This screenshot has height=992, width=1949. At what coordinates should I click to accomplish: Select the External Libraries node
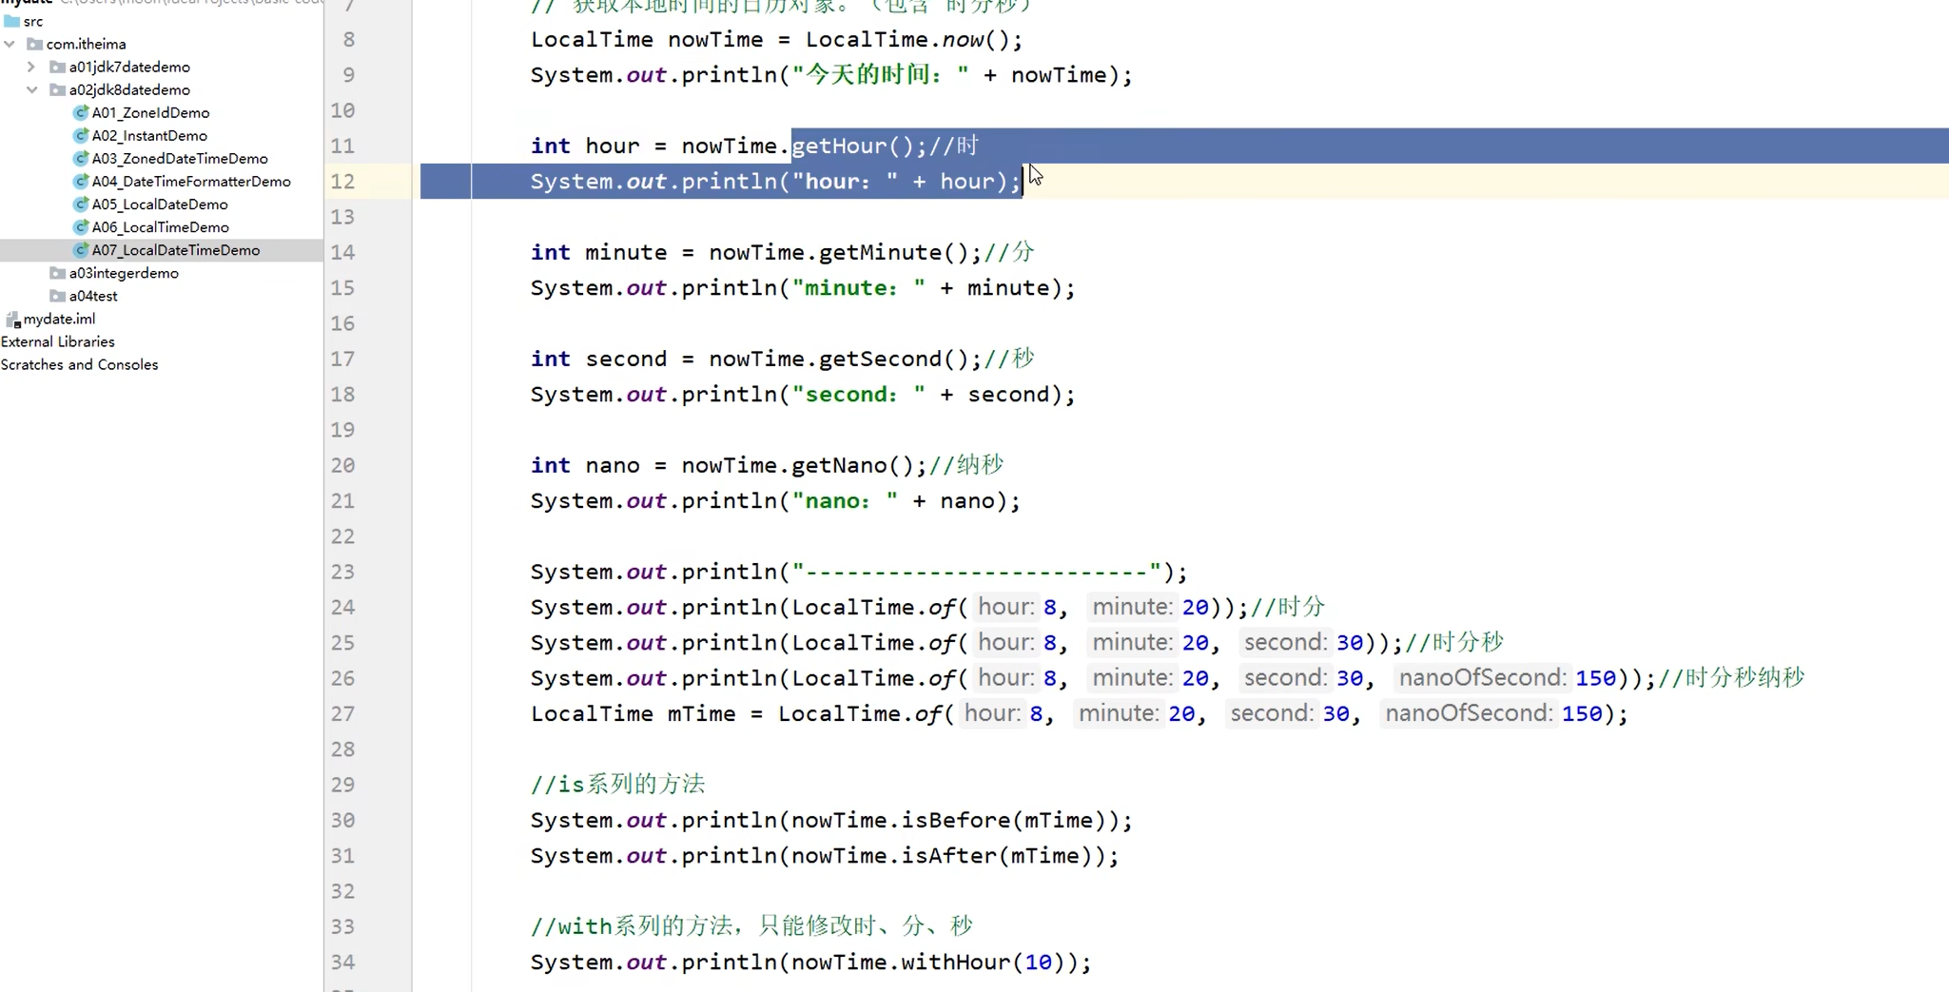point(58,341)
